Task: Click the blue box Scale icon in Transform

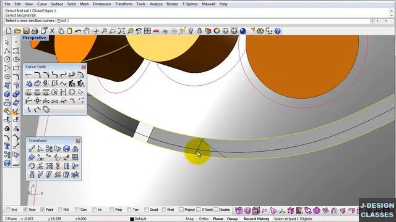Action: pyautogui.click(x=66, y=149)
